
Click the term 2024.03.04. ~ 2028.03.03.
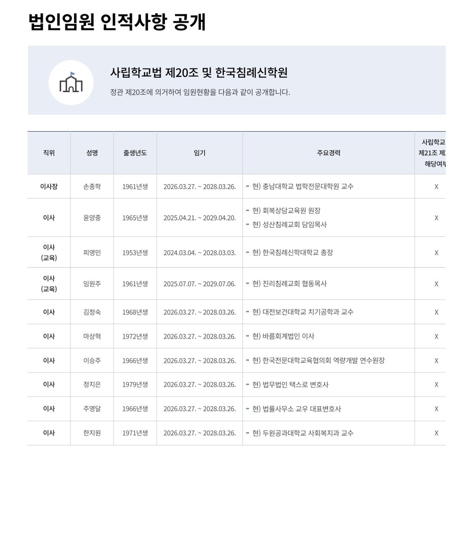point(200,253)
